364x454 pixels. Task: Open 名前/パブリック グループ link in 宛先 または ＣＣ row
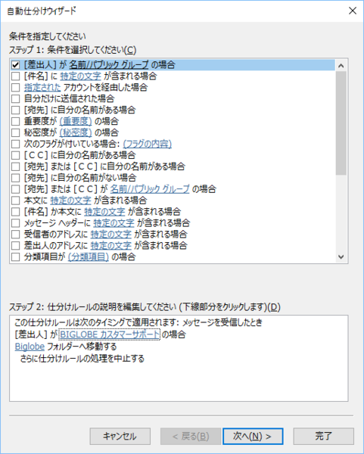pos(150,189)
